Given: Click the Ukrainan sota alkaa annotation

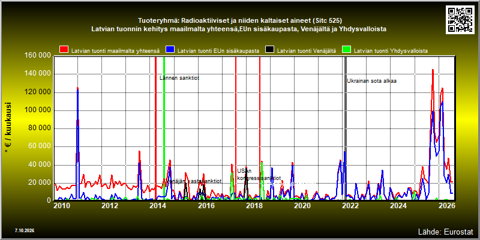Looking at the screenshot, I should point(371,81).
